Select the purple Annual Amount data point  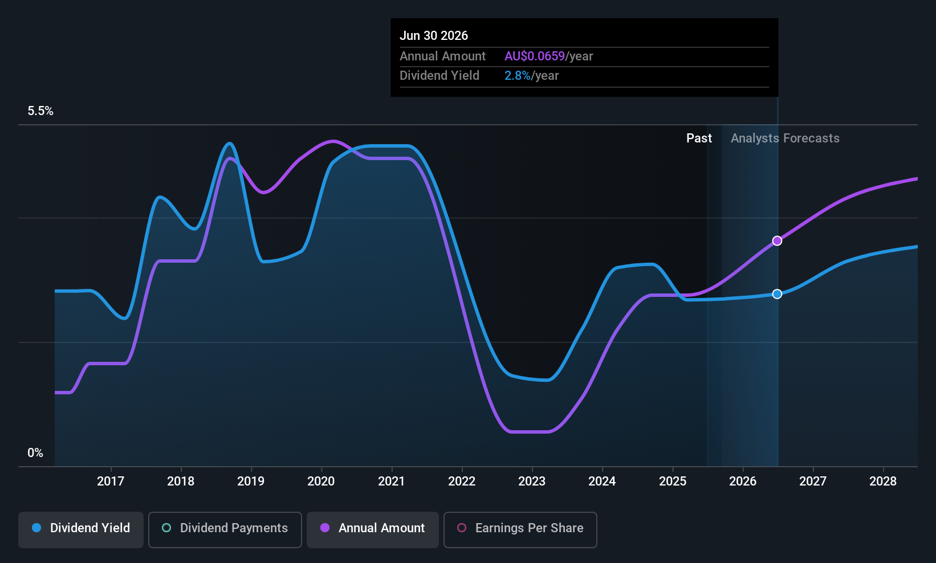click(x=777, y=241)
